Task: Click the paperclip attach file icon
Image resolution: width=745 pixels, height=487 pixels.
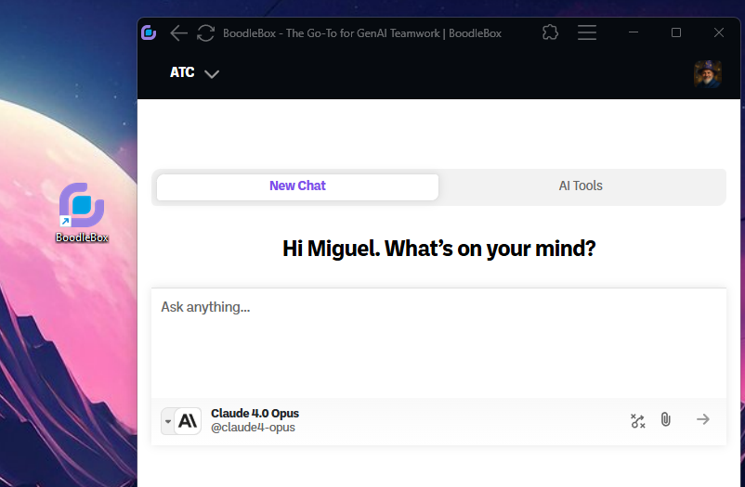Action: pyautogui.click(x=665, y=420)
